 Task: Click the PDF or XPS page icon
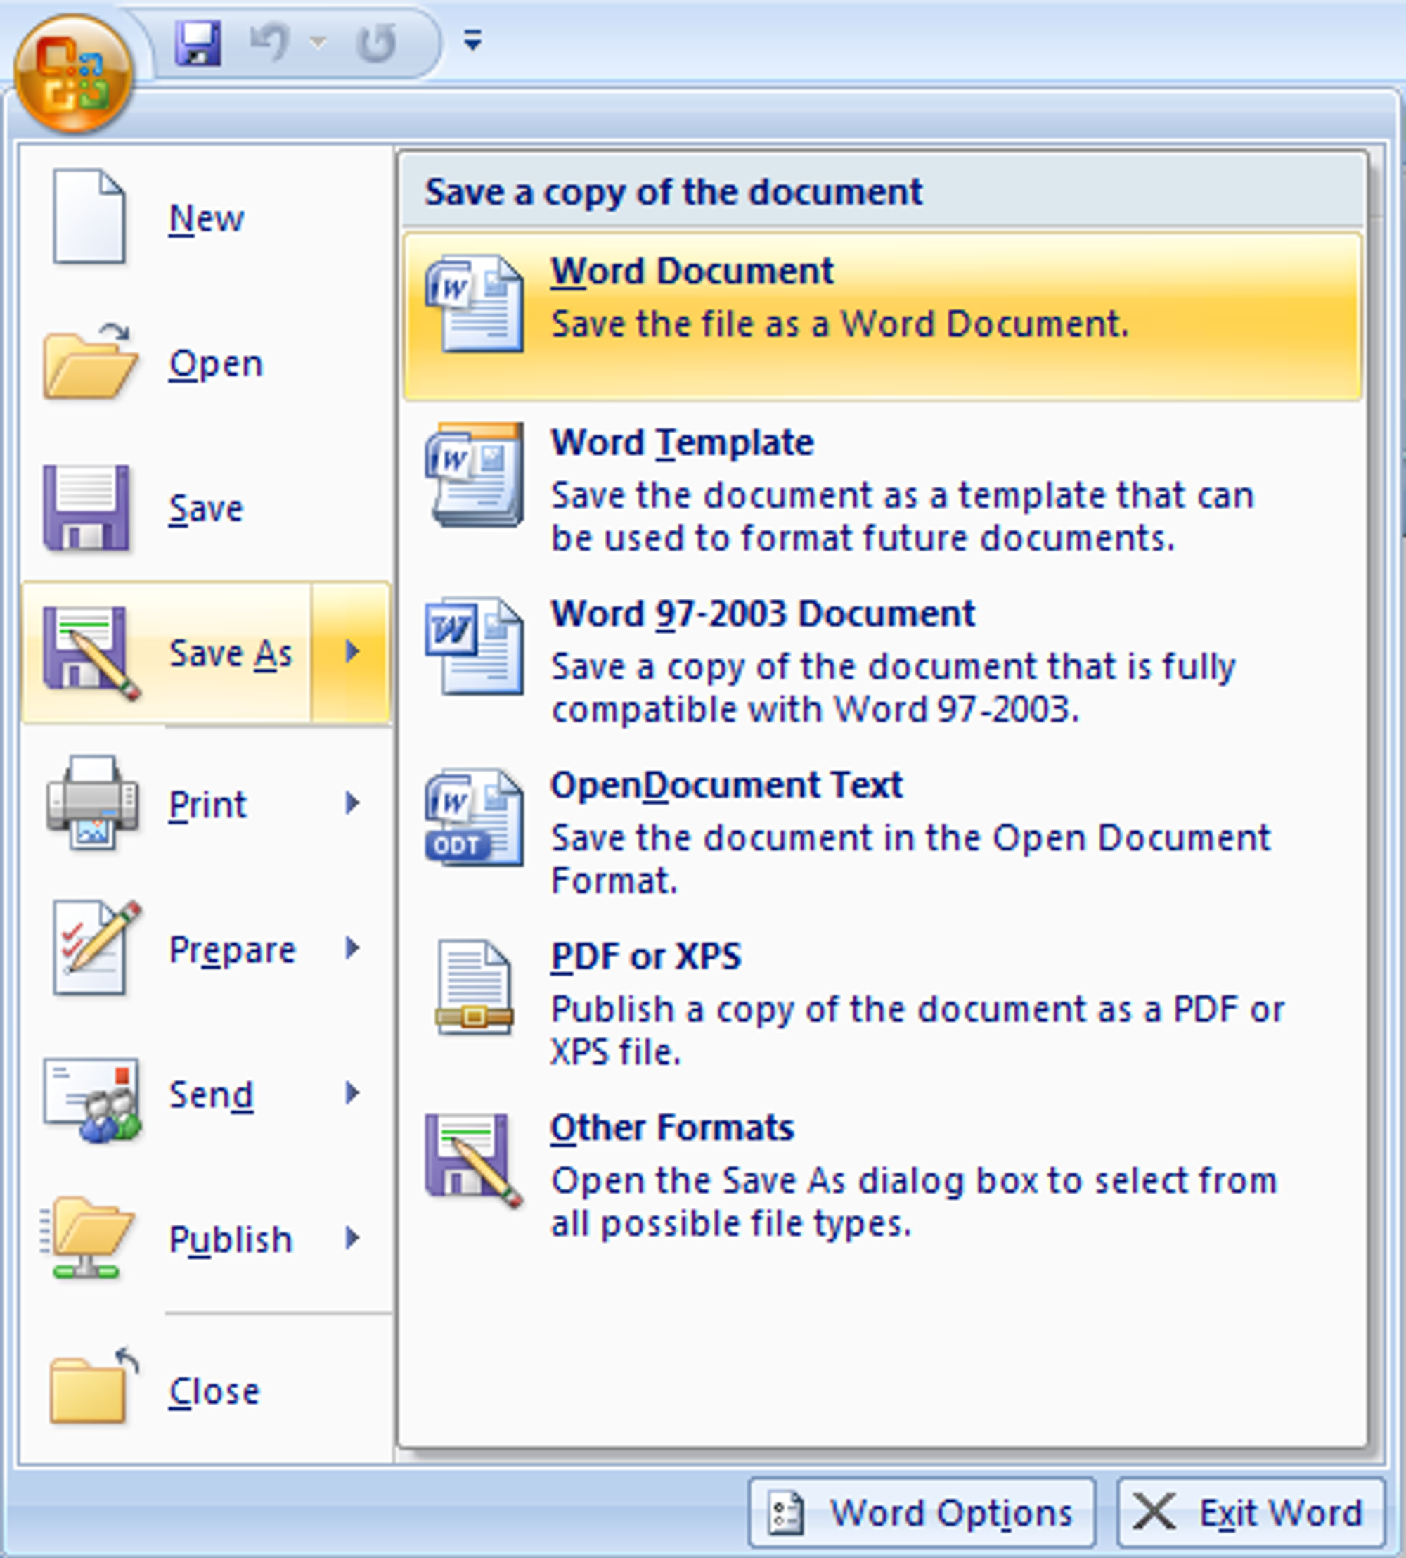click(475, 988)
